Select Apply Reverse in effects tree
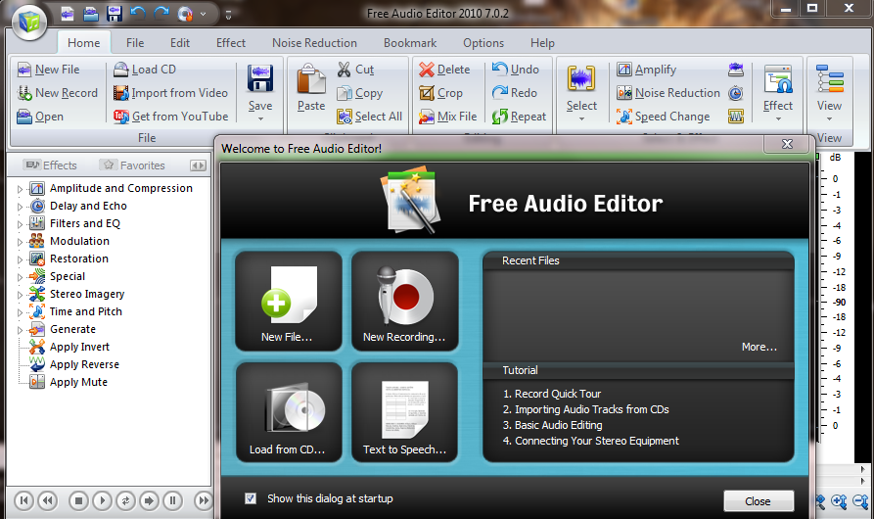The height and width of the screenshot is (519, 874). [x=85, y=364]
